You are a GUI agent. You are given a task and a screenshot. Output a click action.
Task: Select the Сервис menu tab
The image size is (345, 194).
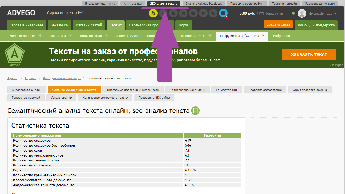tap(116, 25)
